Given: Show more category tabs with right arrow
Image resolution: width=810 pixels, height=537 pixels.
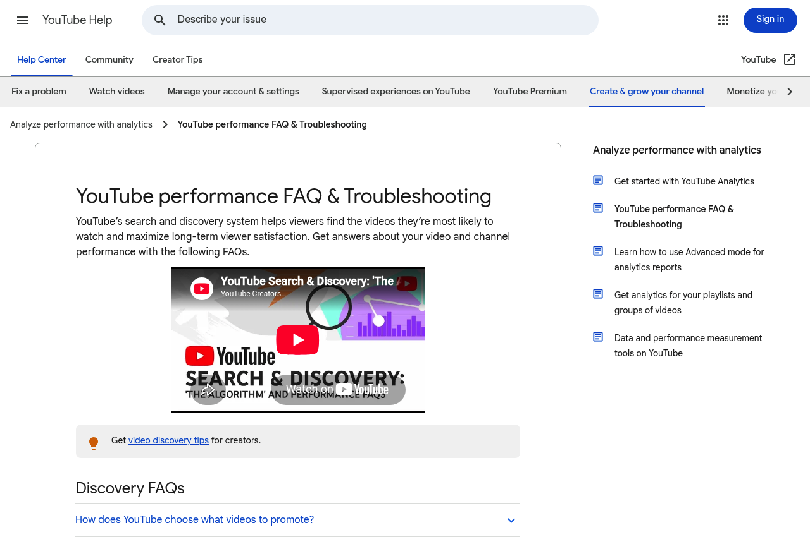Looking at the screenshot, I should coord(790,92).
